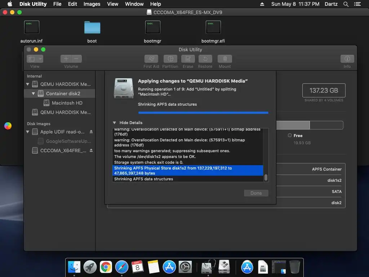Screen dimensions: 369x277
Task: Click 'too many warnings generated' log line
Action: 172,151
